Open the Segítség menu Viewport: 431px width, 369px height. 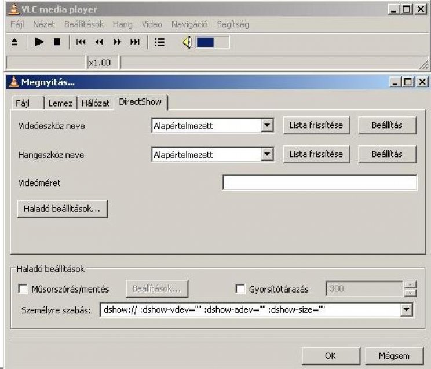[233, 24]
